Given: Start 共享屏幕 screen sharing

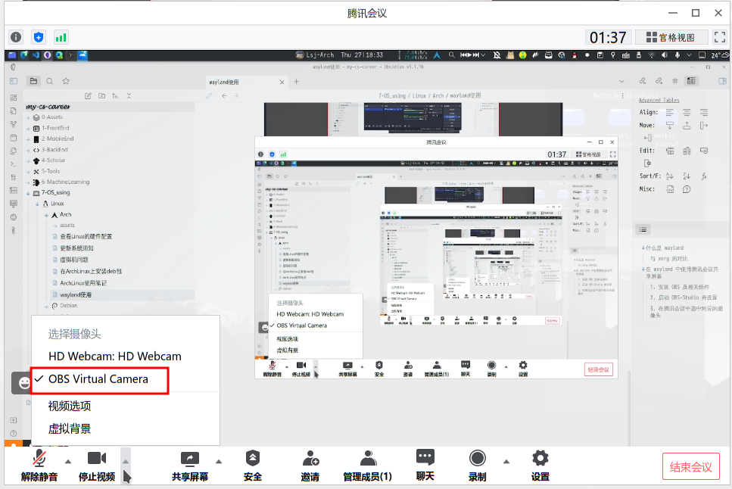Looking at the screenshot, I should tap(190, 466).
